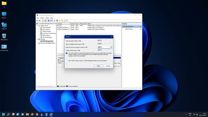Expand the Task Scheduler node

pyautogui.click(x=39, y=27)
